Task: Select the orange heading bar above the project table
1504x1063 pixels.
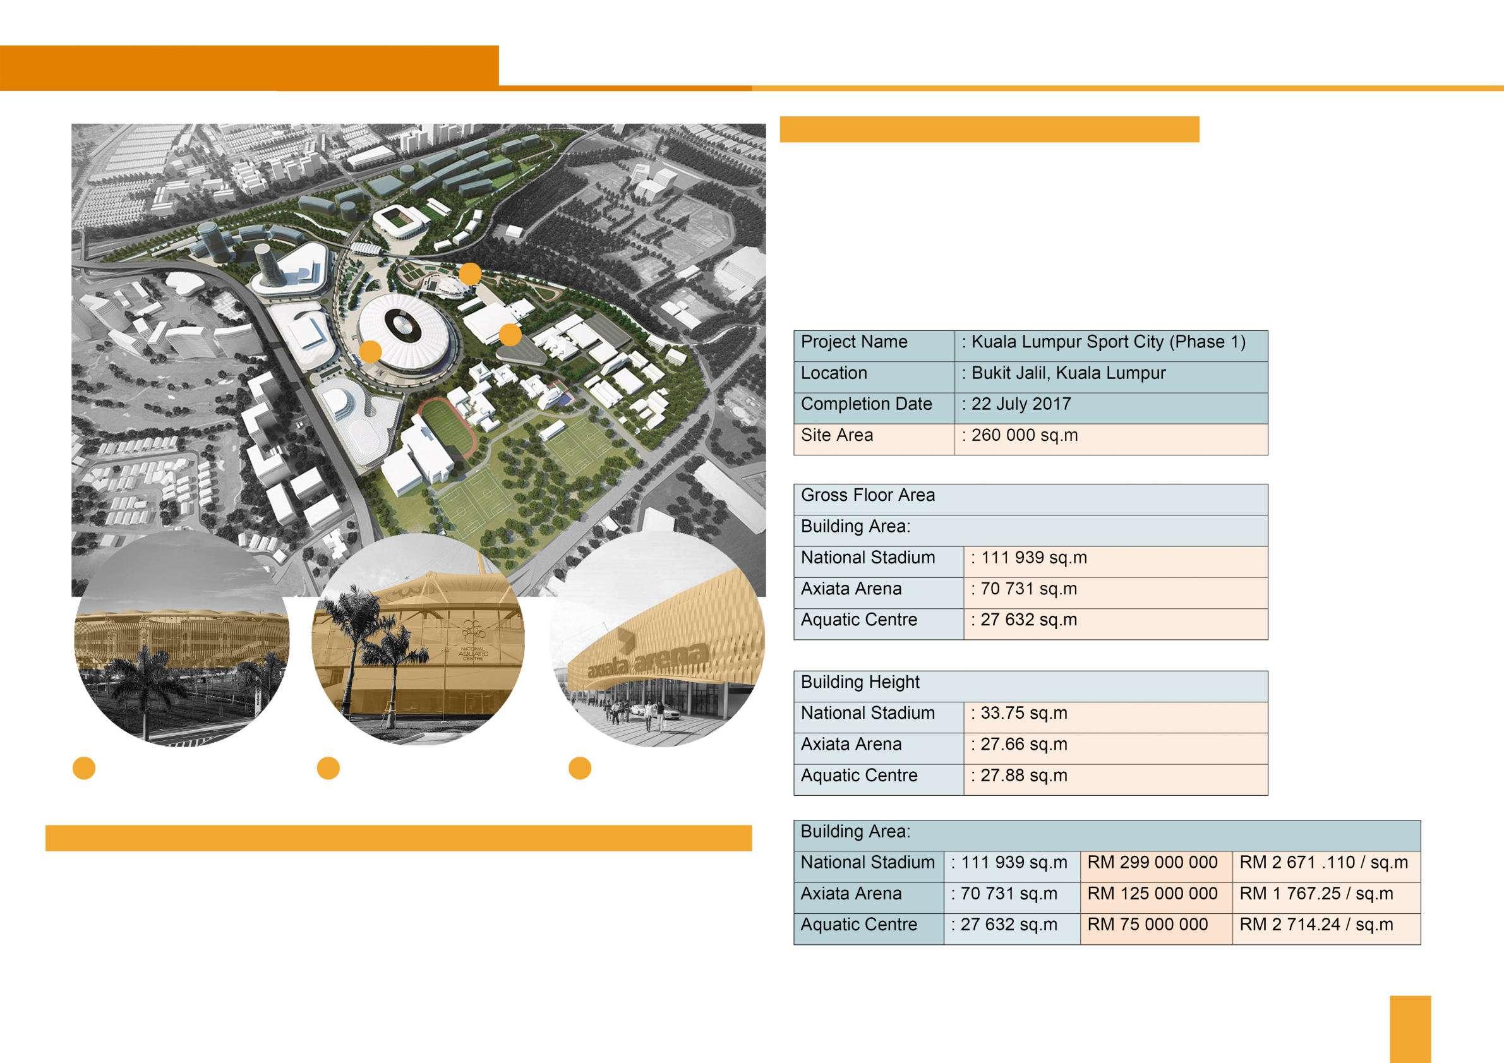Action: click(989, 129)
